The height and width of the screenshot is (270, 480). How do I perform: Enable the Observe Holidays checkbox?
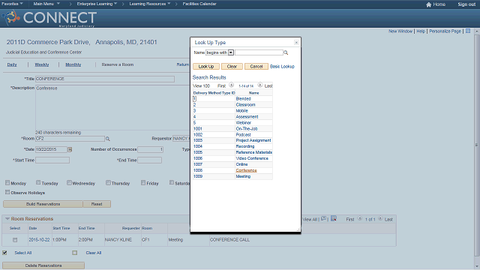[x=7, y=192]
